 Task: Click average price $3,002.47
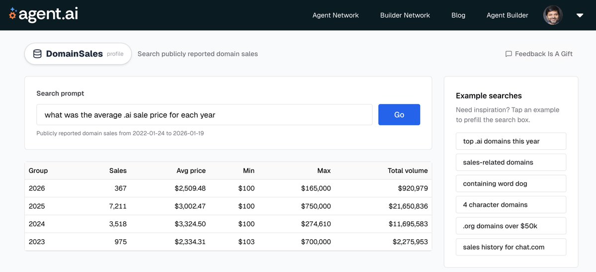pyautogui.click(x=190, y=206)
